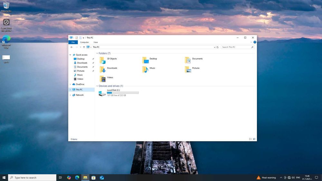The image size is (322, 181).
Task: Click the This PC address bar path
Action: pyautogui.click(x=96, y=47)
